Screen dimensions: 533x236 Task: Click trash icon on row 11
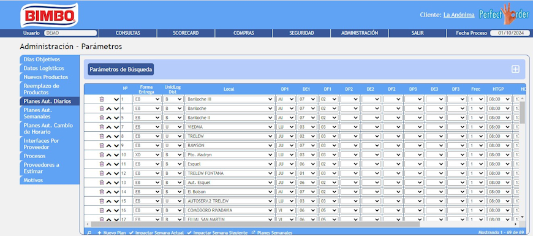[101, 164]
